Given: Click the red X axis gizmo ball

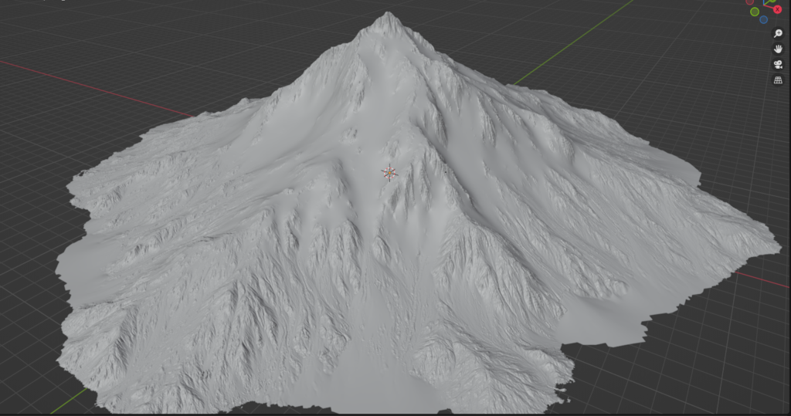Looking at the screenshot, I should (x=777, y=9).
